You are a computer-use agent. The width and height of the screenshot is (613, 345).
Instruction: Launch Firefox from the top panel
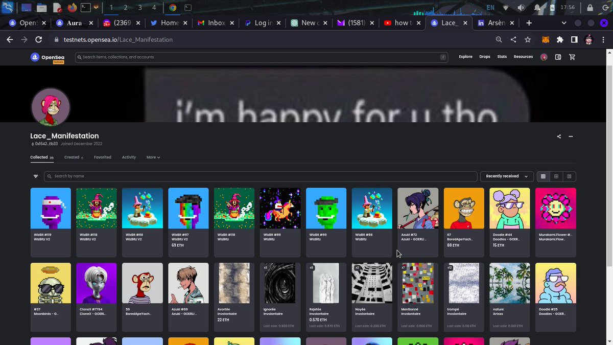72,8
